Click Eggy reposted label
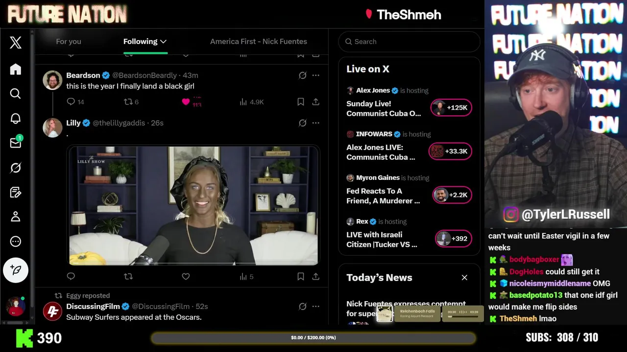Viewport: 627px width, 352px height. (x=88, y=295)
